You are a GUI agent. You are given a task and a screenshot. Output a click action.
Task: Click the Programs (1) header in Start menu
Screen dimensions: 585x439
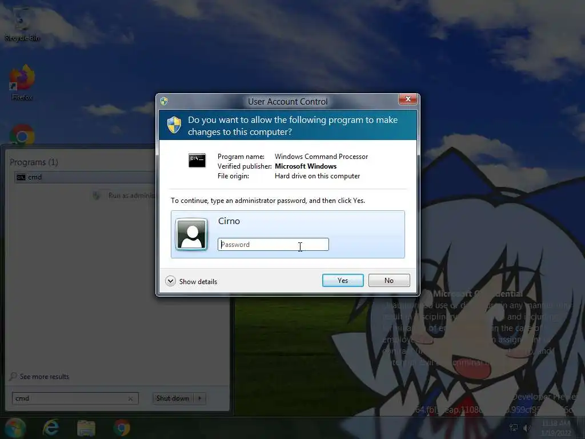tap(34, 162)
